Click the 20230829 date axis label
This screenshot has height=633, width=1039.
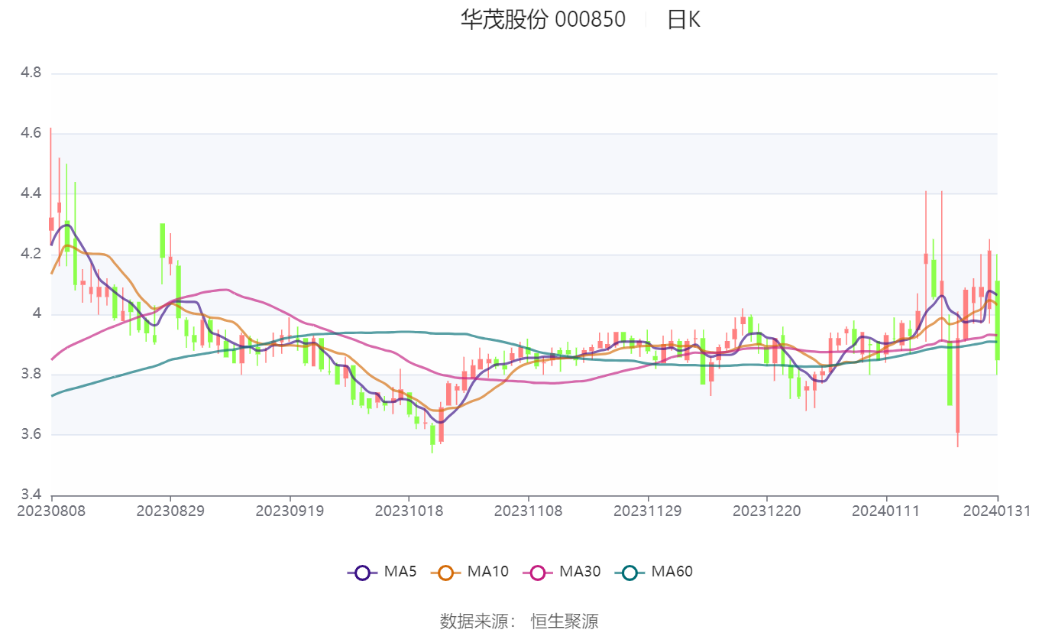pos(170,511)
